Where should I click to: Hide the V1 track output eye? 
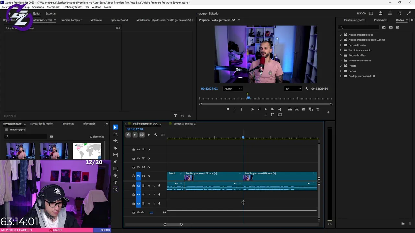pyautogui.click(x=149, y=176)
